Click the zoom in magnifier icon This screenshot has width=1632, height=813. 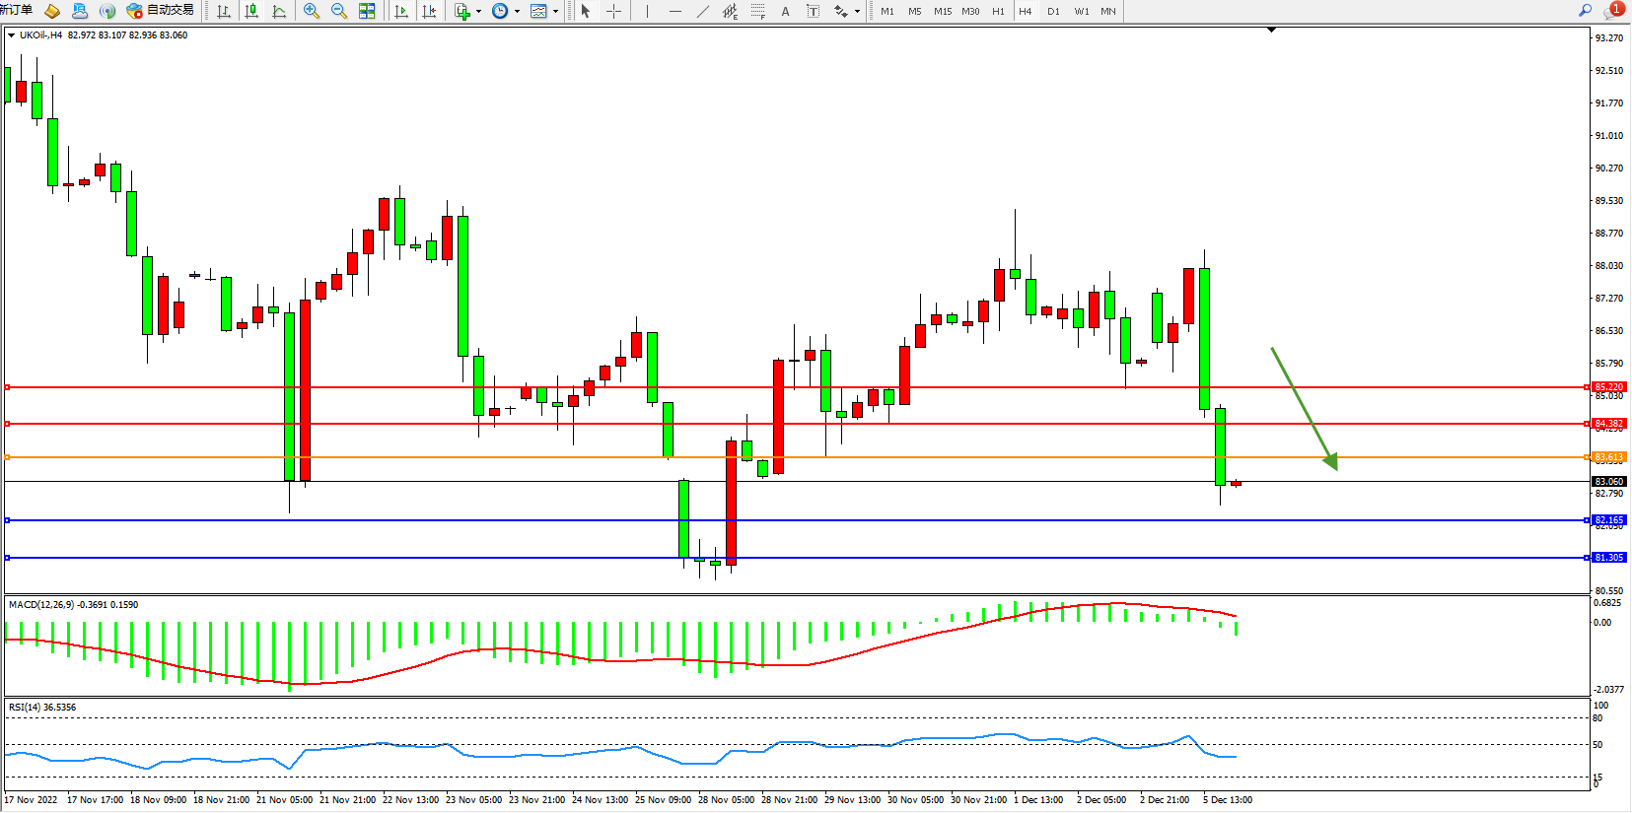312,11
